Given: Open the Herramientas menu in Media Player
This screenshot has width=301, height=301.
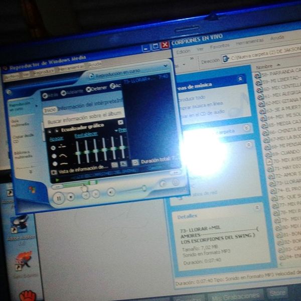Looking at the screenshot, I should tap(71, 68).
